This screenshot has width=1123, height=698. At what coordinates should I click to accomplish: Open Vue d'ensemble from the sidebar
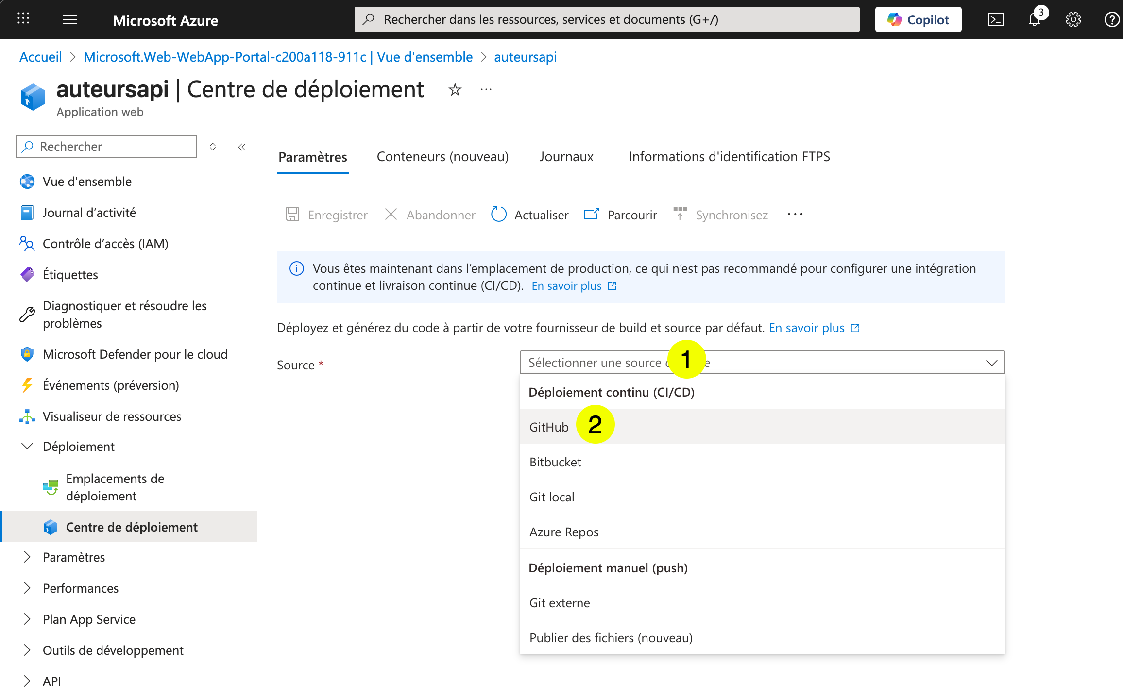(86, 181)
